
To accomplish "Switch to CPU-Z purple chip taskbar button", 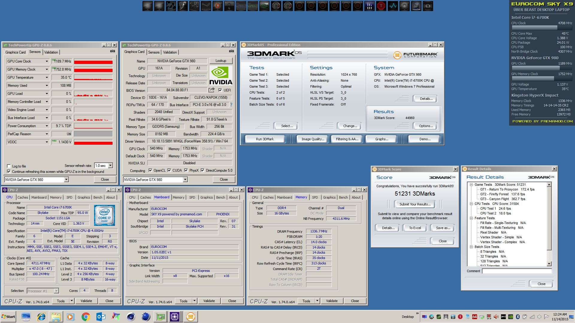I will pyautogui.click(x=175, y=316).
